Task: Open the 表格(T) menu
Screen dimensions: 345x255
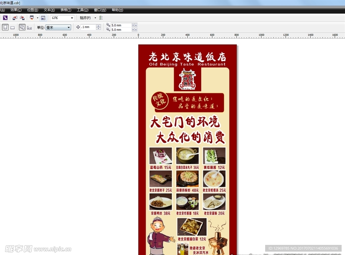Action: [x=66, y=10]
